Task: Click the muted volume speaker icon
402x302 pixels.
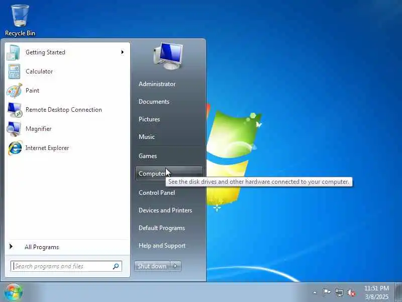Action: point(351,292)
